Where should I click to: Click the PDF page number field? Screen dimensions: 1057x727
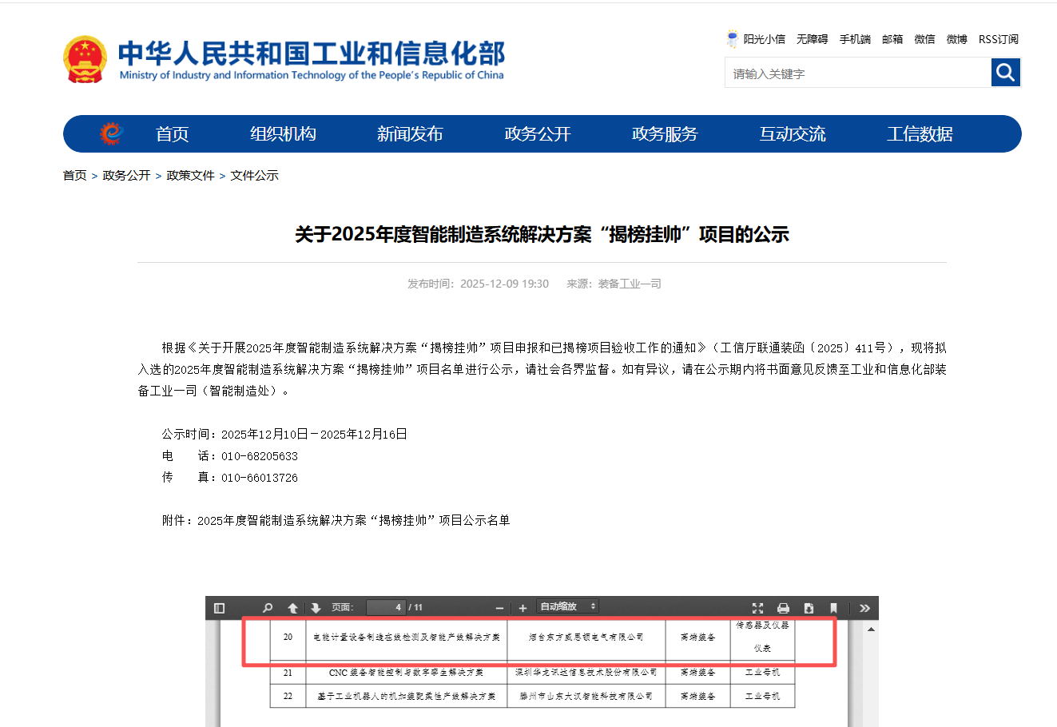coord(386,608)
